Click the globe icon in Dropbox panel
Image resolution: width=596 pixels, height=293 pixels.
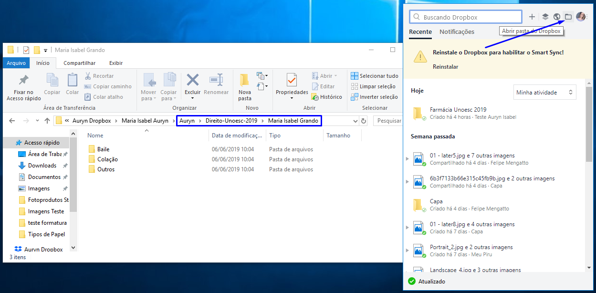[556, 17]
